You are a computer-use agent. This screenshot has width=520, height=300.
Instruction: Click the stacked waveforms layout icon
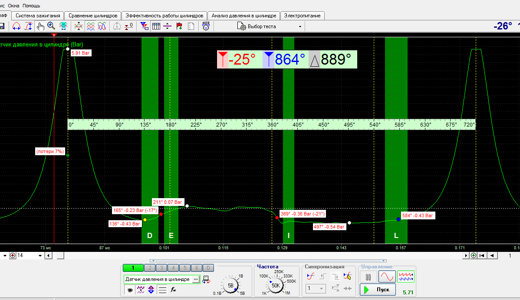coord(91,26)
